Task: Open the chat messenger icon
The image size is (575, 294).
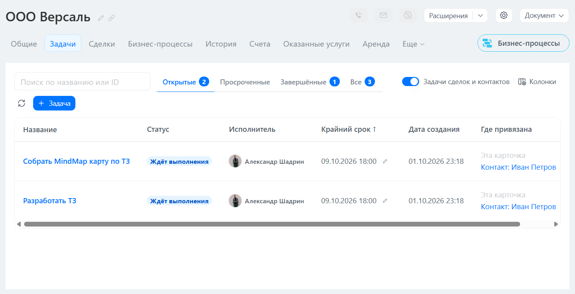Action: pos(408,15)
